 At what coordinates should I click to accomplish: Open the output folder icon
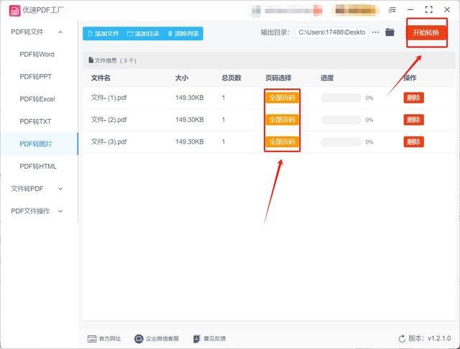point(390,32)
